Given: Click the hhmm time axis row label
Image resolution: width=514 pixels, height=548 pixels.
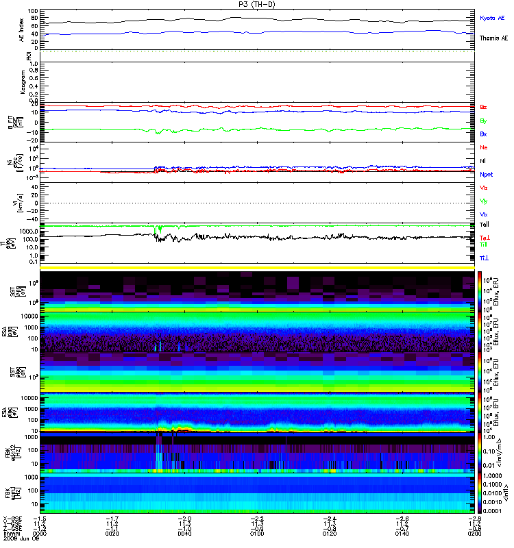Looking at the screenshot, I should point(10,534).
